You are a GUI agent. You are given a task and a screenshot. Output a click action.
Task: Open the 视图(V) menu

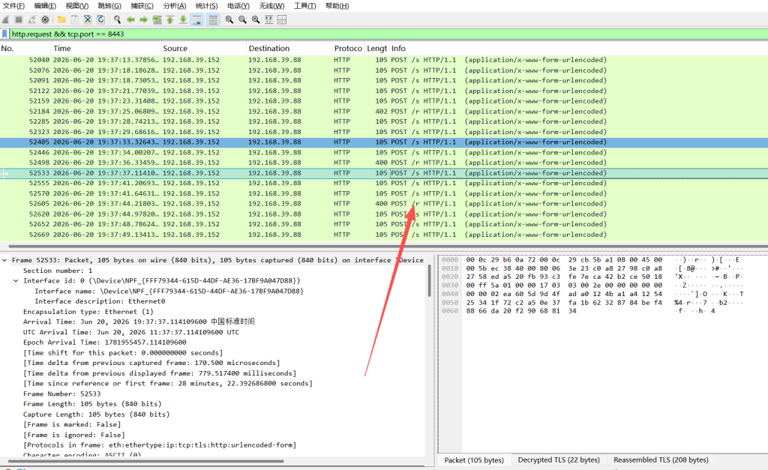[77, 6]
